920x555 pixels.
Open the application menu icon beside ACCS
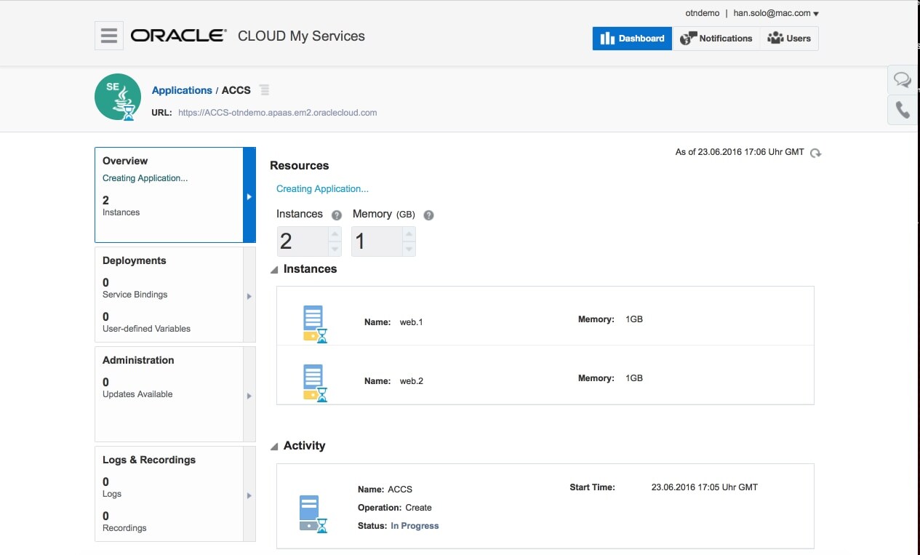point(264,90)
